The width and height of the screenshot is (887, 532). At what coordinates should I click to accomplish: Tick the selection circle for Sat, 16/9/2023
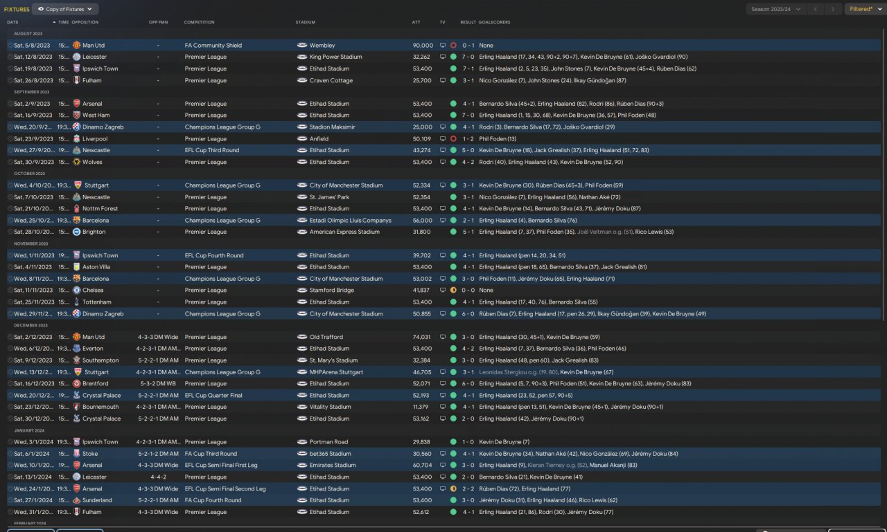pyautogui.click(x=10, y=116)
